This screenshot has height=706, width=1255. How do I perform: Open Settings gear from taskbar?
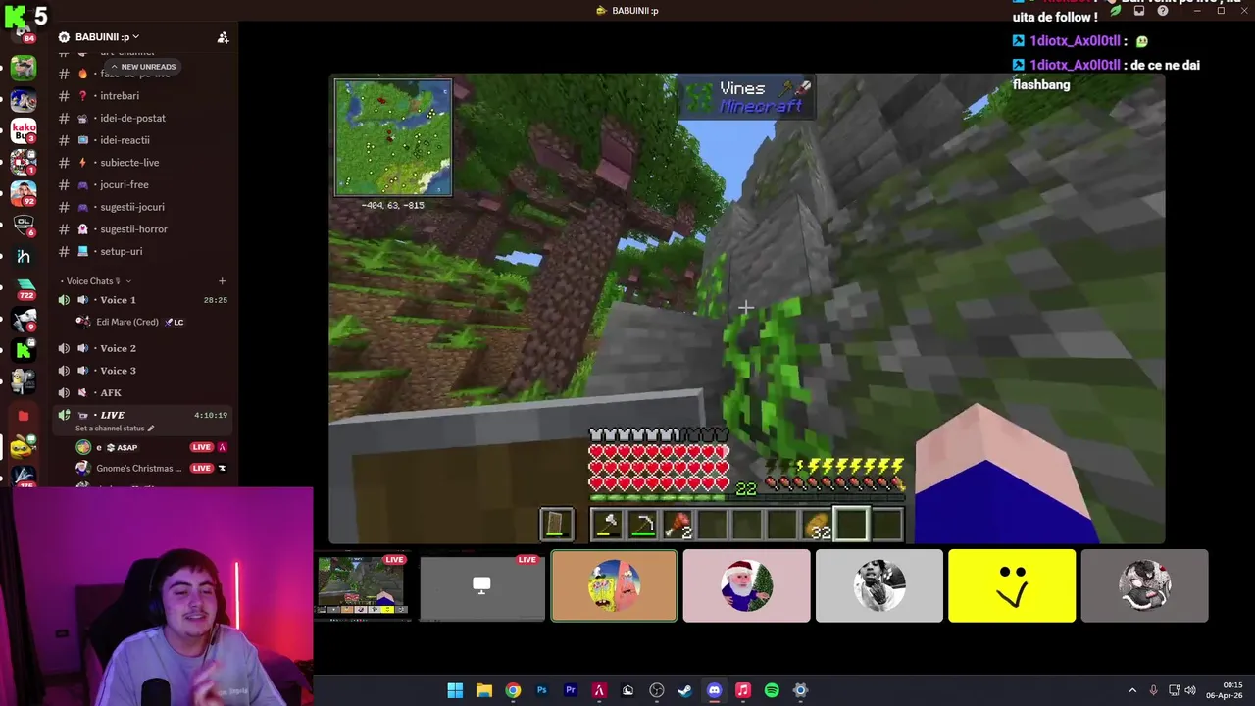[x=800, y=690]
